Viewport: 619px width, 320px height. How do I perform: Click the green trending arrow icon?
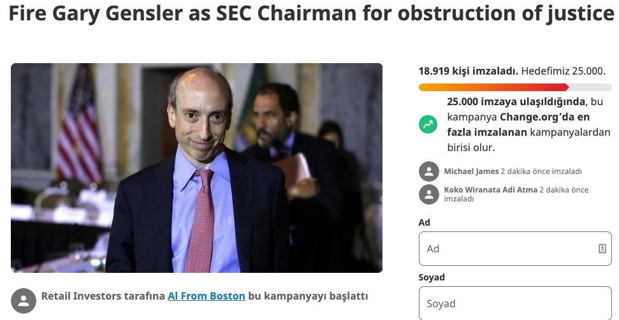click(x=428, y=124)
